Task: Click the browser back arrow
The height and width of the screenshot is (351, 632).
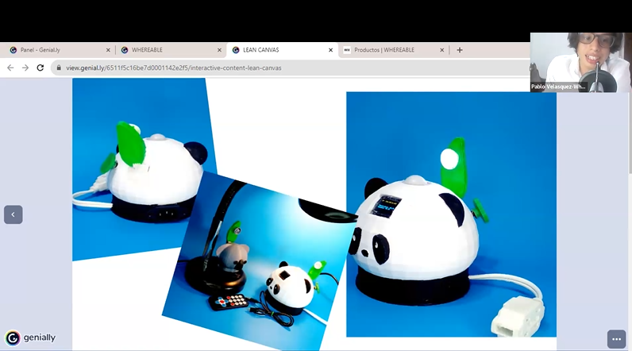Action: [10, 67]
